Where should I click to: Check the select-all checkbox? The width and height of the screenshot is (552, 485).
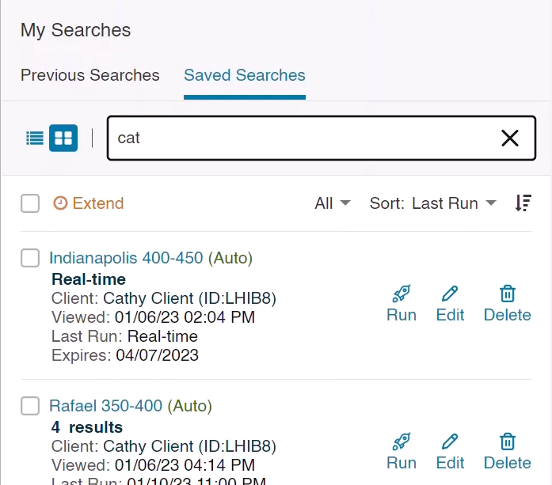point(30,203)
